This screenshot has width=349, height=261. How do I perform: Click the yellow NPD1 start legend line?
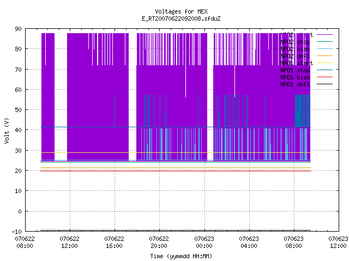click(x=324, y=63)
